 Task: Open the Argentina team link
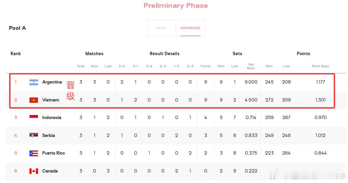point(52,82)
